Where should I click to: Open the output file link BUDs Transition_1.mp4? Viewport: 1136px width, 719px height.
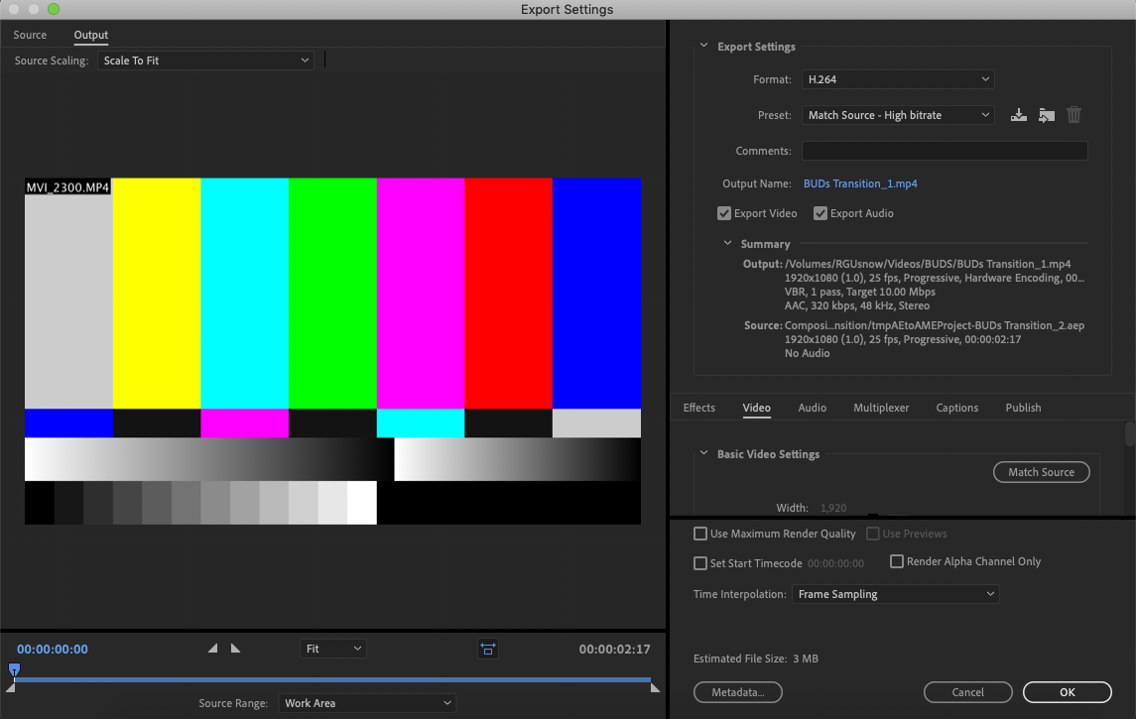pyautogui.click(x=860, y=182)
